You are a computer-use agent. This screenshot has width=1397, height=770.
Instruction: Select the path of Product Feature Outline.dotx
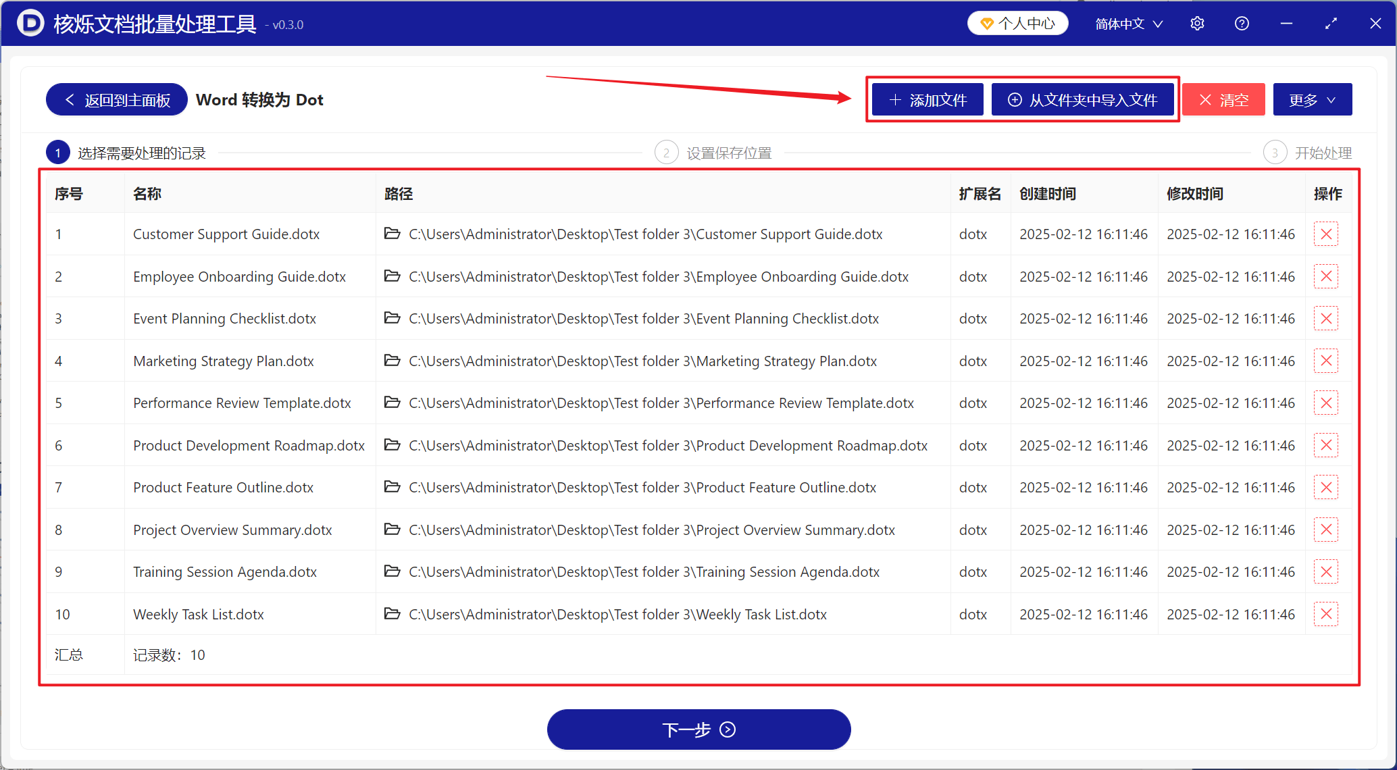pyautogui.click(x=642, y=487)
